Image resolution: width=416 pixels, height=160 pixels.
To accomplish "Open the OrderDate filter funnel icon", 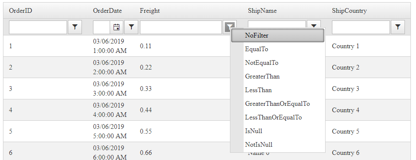I will 131,27.
